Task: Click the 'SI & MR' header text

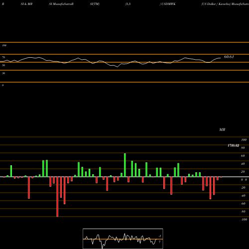Action: (26, 4)
